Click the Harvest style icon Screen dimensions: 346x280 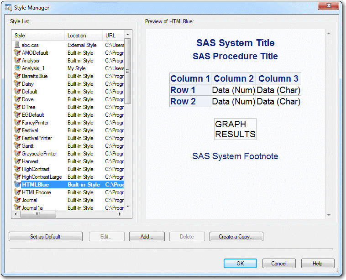tap(17, 161)
